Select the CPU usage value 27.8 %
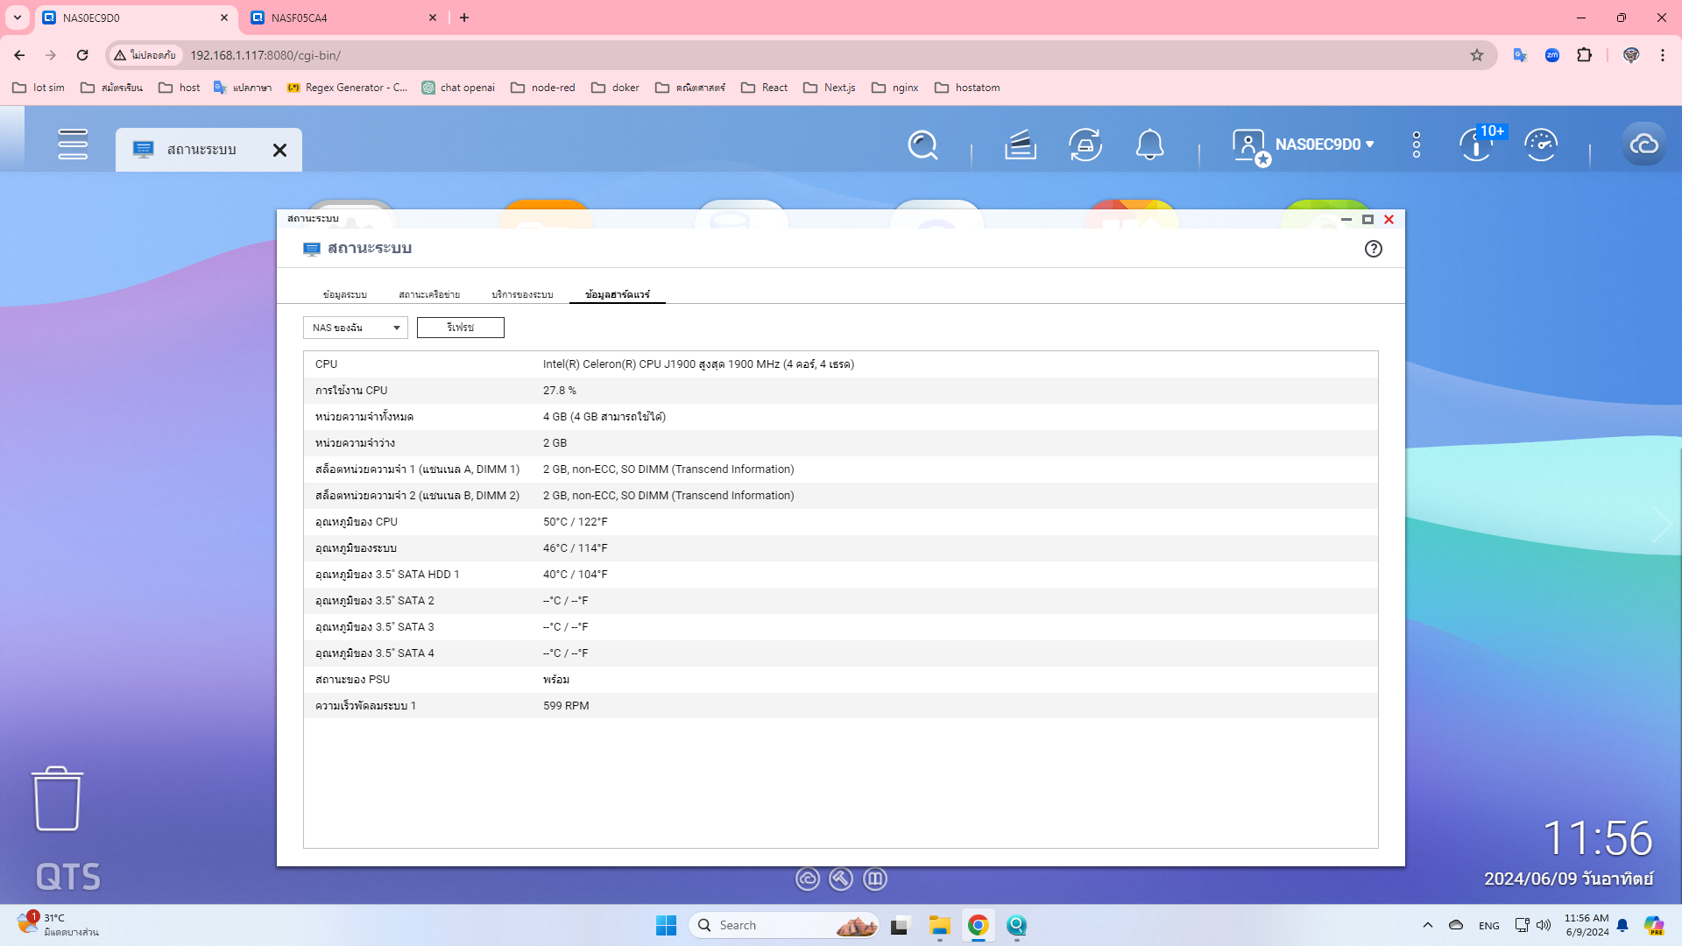This screenshot has width=1682, height=946. pos(560,391)
